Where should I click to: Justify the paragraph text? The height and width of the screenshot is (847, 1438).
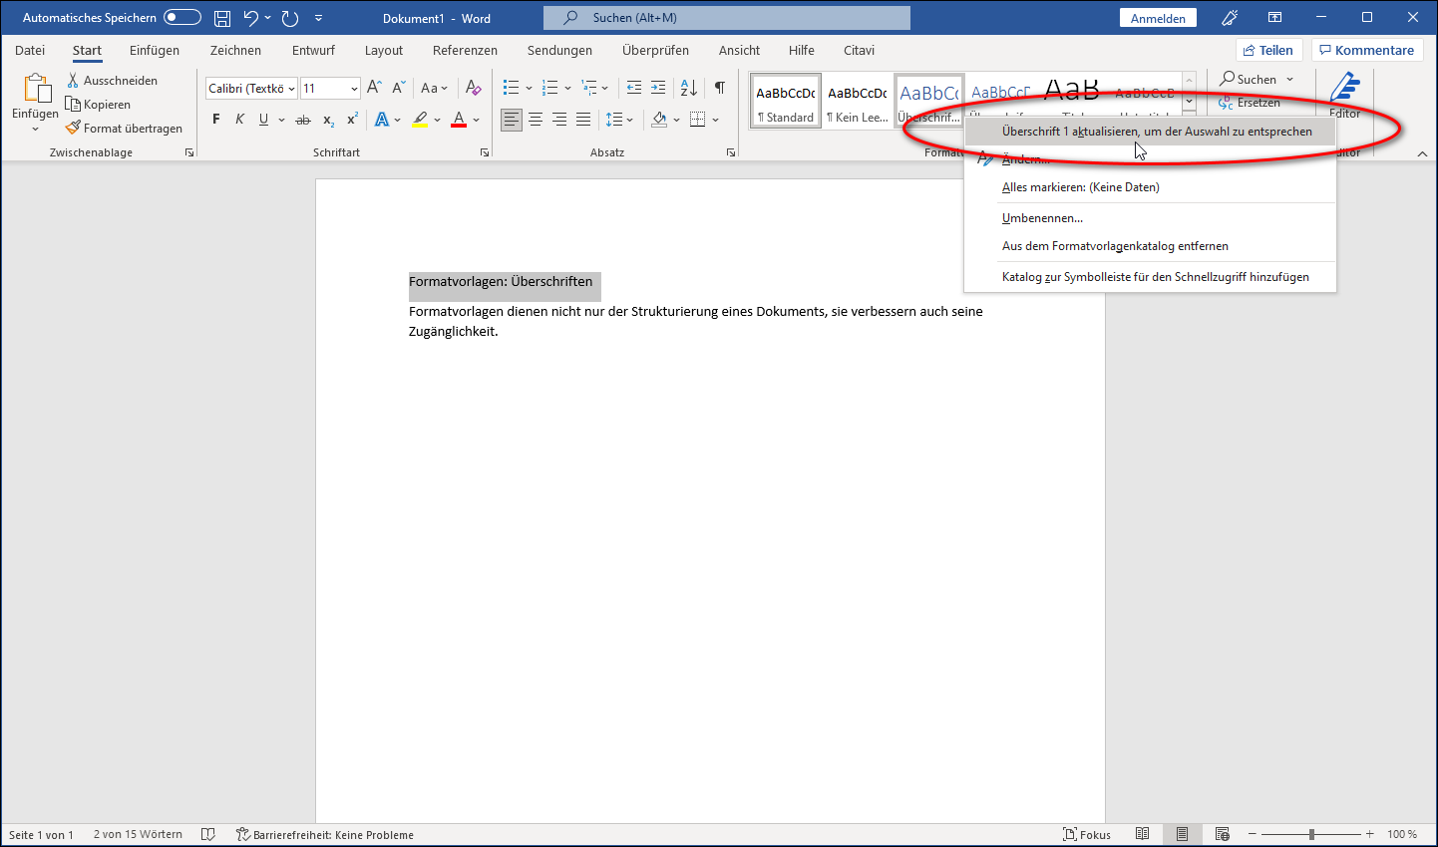[583, 120]
